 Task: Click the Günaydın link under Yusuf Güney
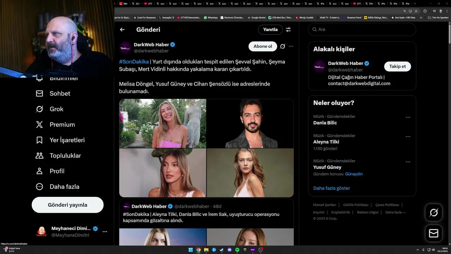(x=354, y=174)
